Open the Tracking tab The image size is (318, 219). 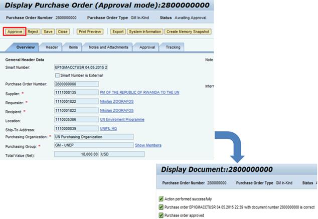173,48
